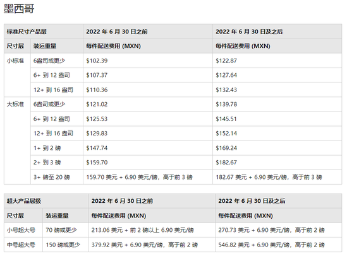Click the 墨西哥 page heading
Image resolution: width=347 pixels, height=254 pixels.
coord(19,9)
